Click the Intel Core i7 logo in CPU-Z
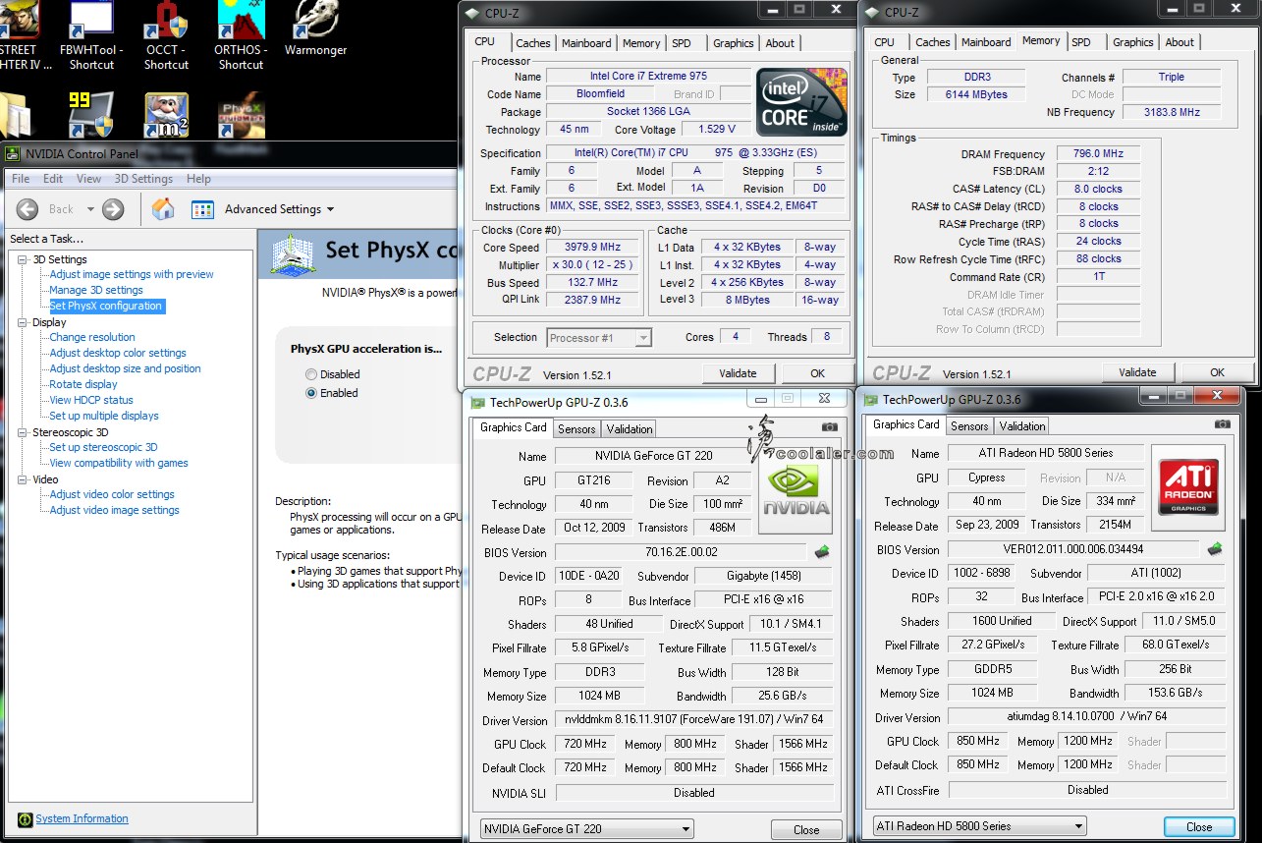Screen dimensions: 1262x843 pyautogui.click(x=802, y=103)
